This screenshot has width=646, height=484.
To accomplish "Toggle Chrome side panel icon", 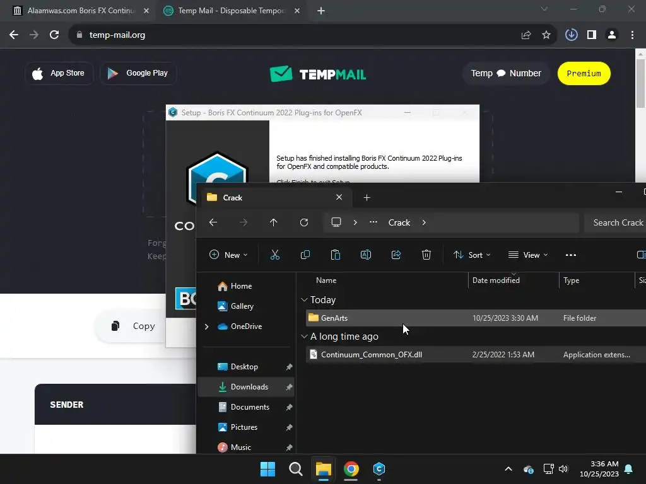I will [592, 35].
